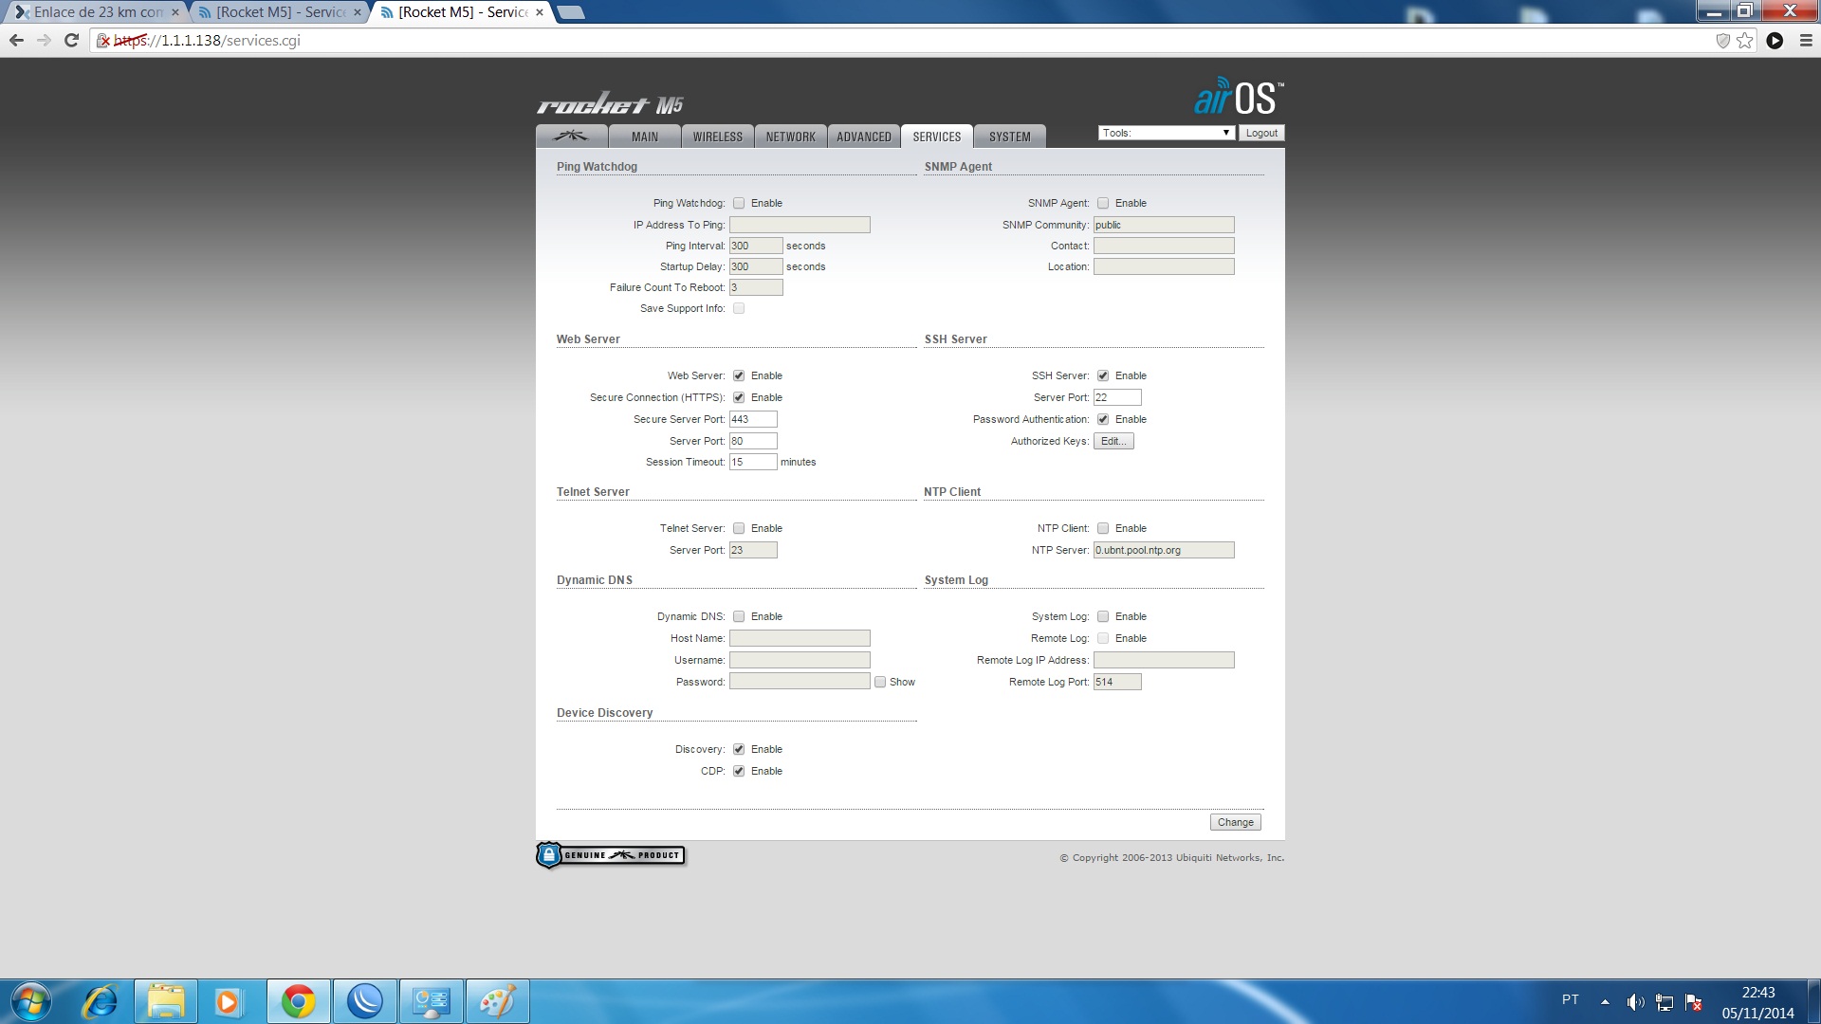Click the Genuine Product badge
The width and height of the screenshot is (1821, 1024).
pos(611,855)
